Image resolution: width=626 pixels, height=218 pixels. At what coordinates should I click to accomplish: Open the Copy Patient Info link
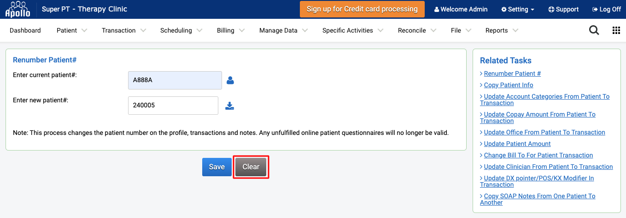tap(509, 85)
